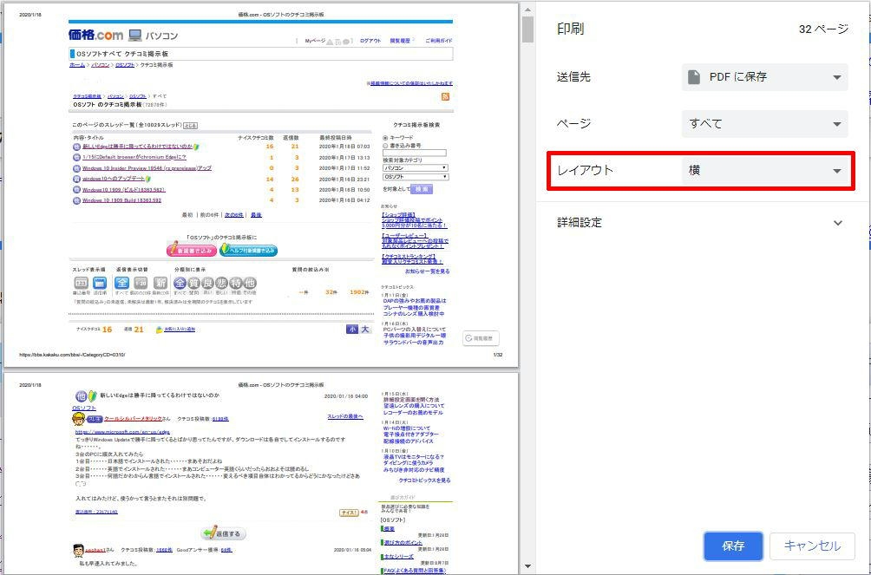Image resolution: width=871 pixels, height=575 pixels.
Task: Click the blue calendar 返信順 sort icon
Action: pos(100,283)
